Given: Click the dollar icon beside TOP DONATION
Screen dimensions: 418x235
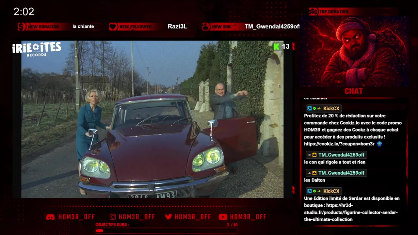Looking at the screenshot, I should pos(313,12).
